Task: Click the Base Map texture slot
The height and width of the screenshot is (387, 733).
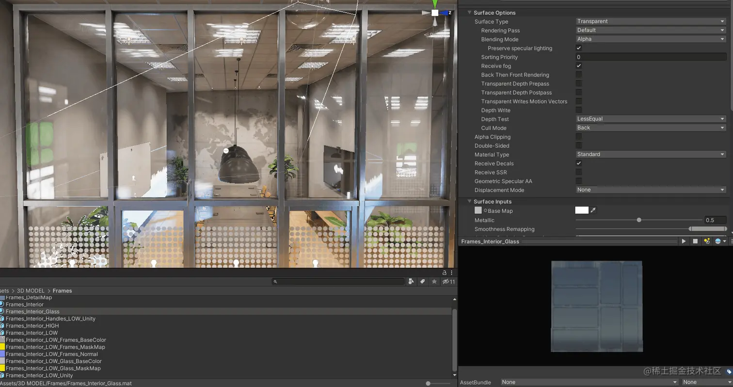Action: [x=478, y=210]
